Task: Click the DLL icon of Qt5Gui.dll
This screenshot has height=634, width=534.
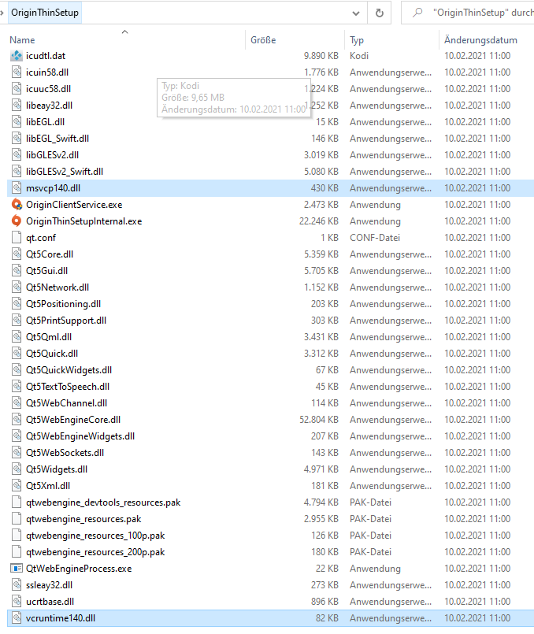Action: tap(17, 271)
